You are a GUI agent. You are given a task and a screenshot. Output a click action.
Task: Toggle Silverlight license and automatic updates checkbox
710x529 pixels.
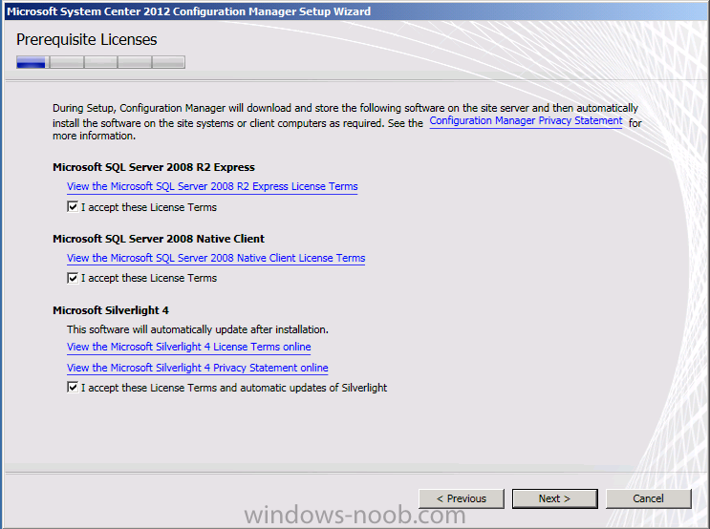73,388
